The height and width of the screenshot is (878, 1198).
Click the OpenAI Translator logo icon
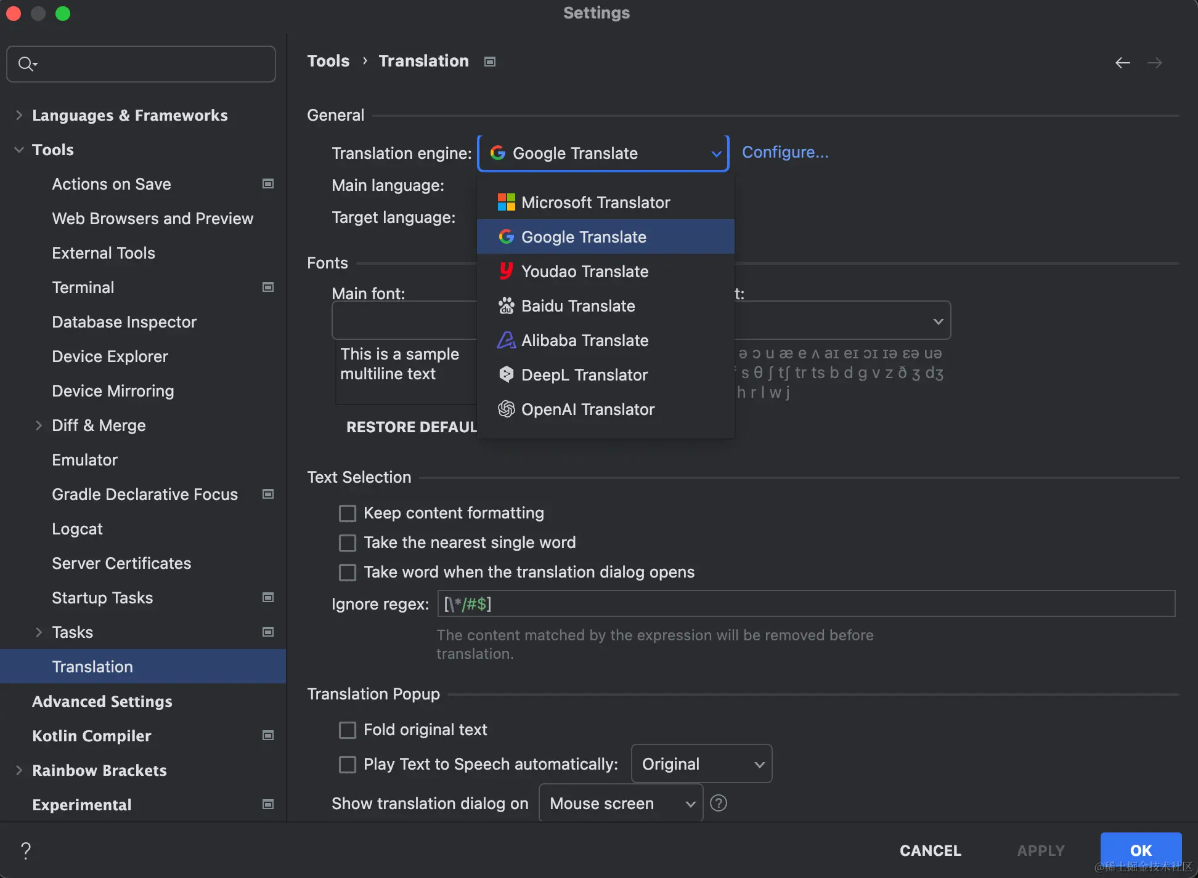pos(506,409)
